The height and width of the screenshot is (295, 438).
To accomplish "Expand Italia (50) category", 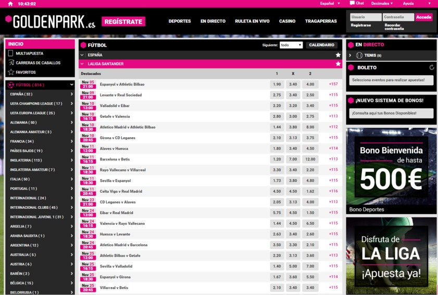I will tap(40, 179).
